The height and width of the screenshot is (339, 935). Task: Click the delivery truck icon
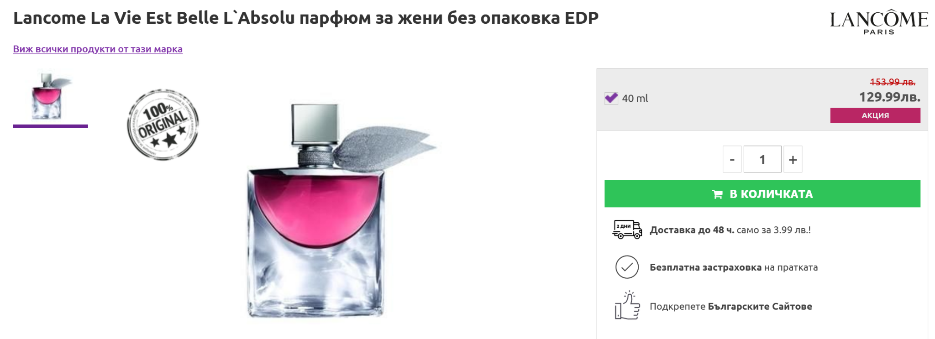pos(627,229)
